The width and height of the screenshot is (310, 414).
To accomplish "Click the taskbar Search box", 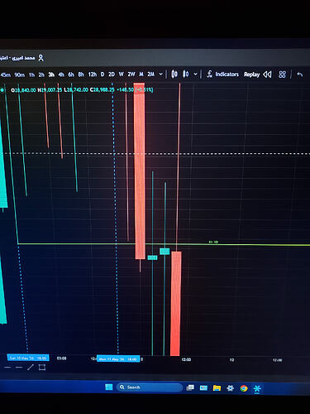I will (150, 388).
